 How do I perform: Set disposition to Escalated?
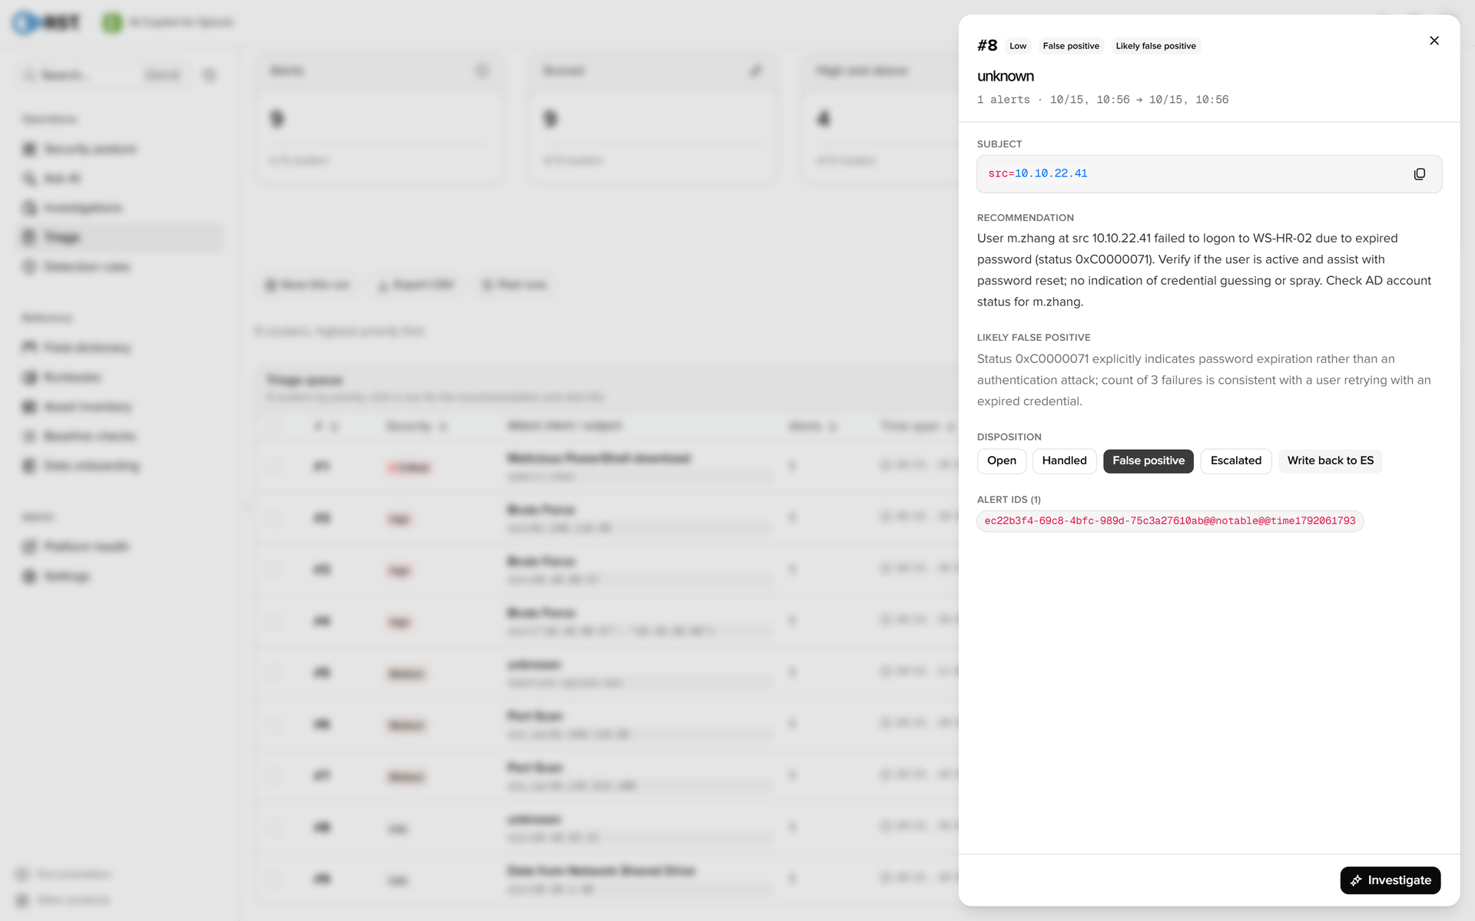[x=1235, y=461]
